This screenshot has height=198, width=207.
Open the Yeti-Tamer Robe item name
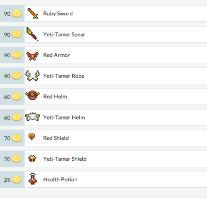(64, 76)
